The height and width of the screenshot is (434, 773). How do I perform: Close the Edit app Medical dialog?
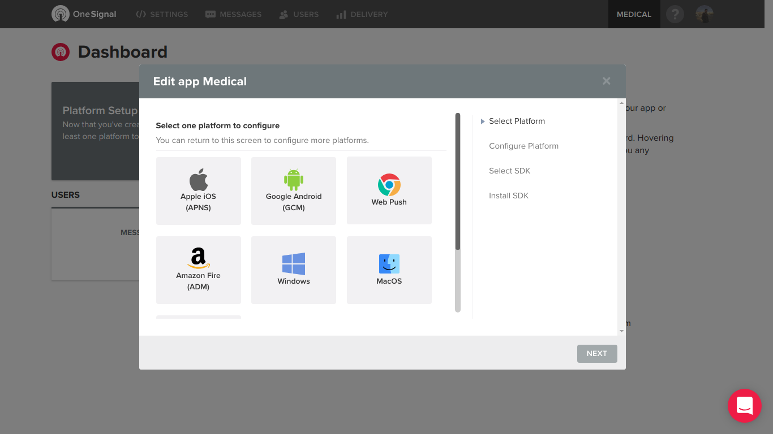(607, 81)
